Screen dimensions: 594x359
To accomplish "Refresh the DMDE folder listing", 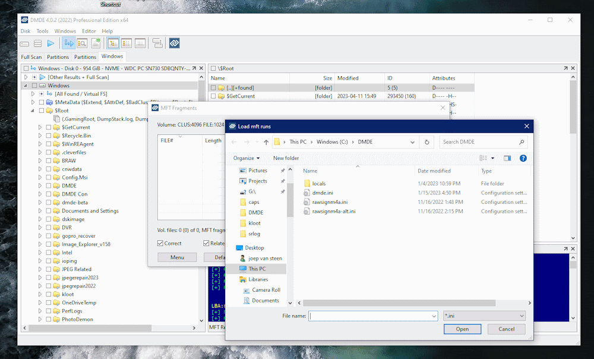I will click(427, 142).
